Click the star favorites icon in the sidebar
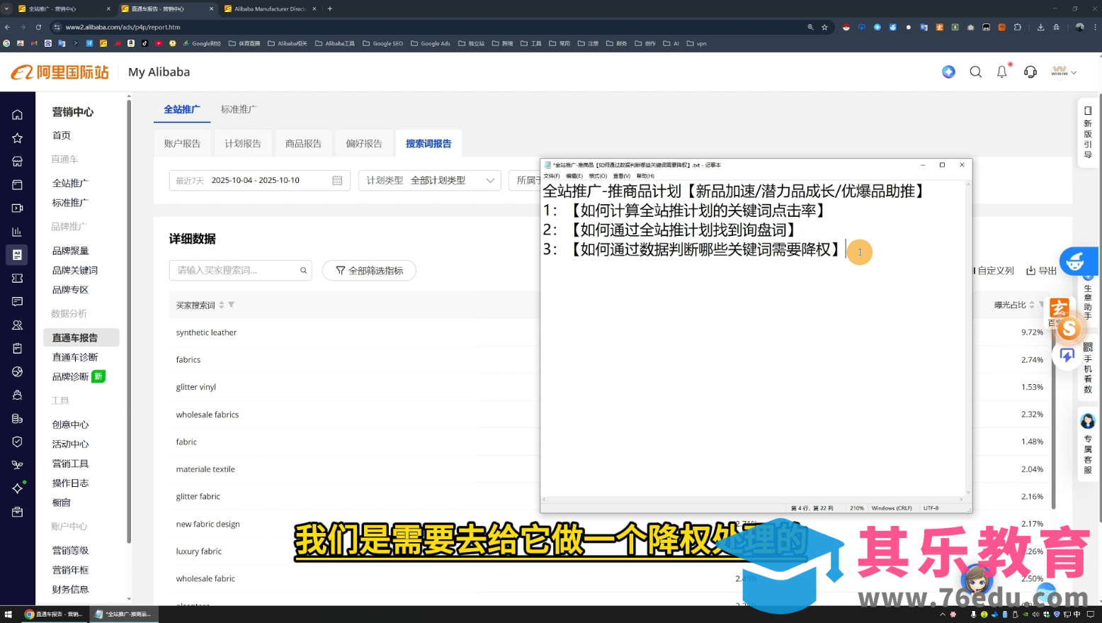Screen dimensions: 1102x623 (17, 137)
